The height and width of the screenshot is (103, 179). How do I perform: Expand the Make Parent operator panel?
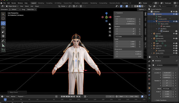click(14, 92)
